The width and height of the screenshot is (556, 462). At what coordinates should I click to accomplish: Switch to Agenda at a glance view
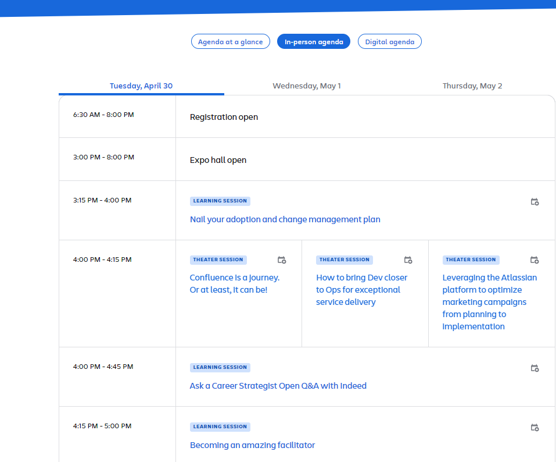click(231, 41)
